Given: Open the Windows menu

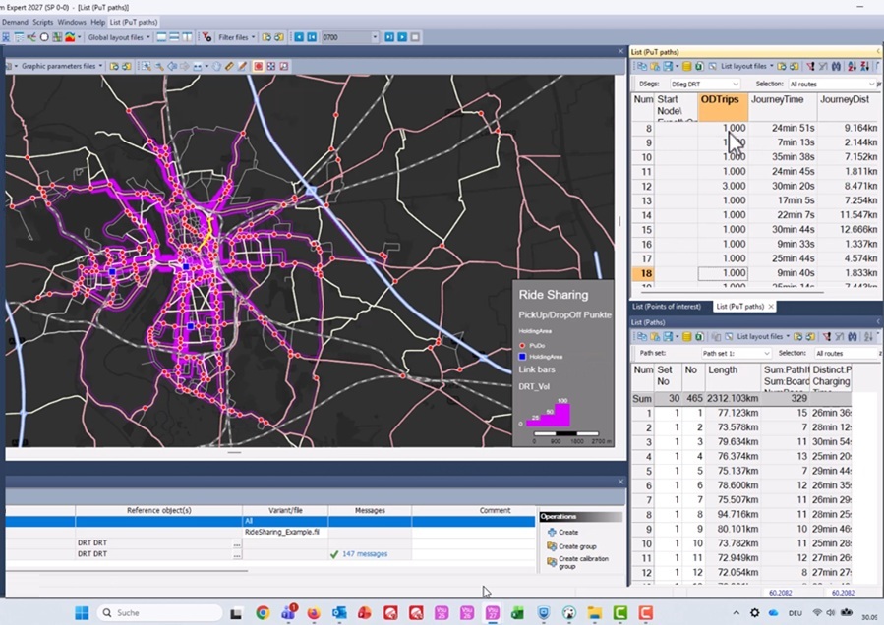Looking at the screenshot, I should click(72, 22).
